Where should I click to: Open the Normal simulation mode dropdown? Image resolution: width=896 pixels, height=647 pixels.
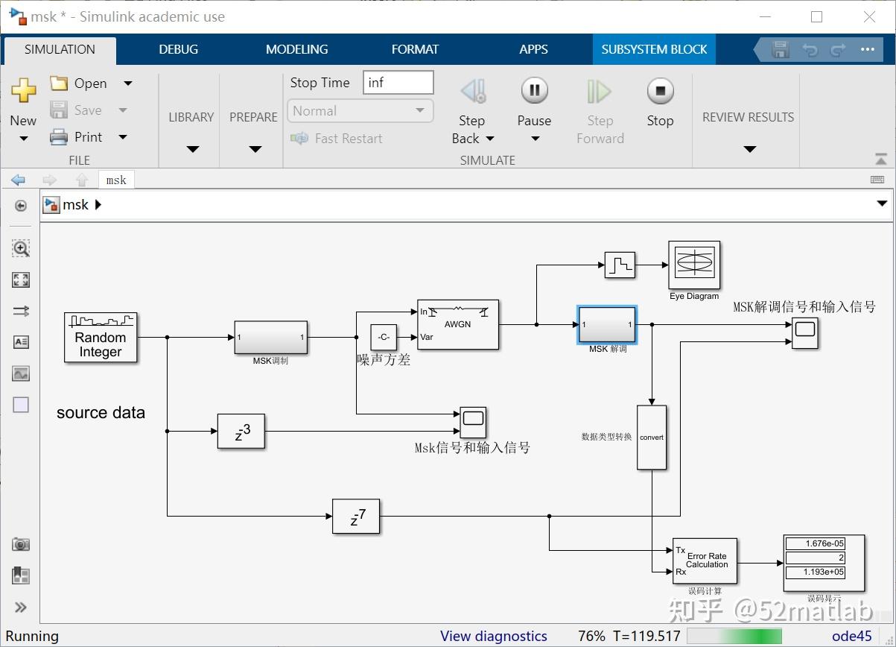point(360,111)
